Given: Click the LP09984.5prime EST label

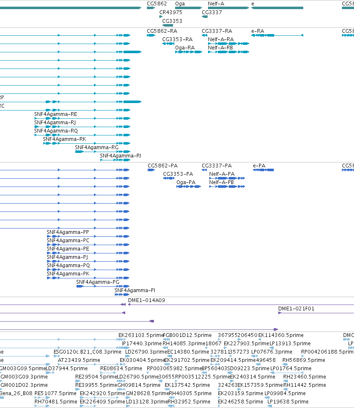Looking at the screenshot, I should pyautogui.click(x=285, y=394).
